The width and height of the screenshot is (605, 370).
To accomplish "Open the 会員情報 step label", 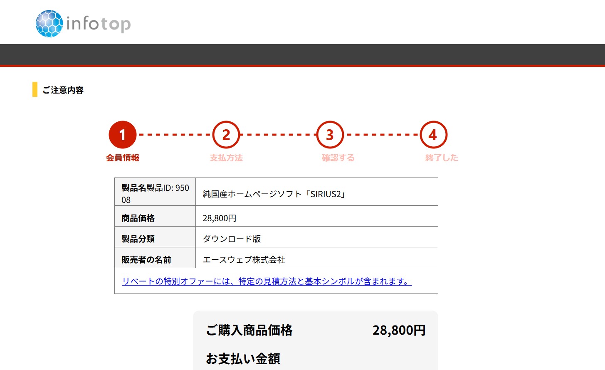I will tap(122, 158).
